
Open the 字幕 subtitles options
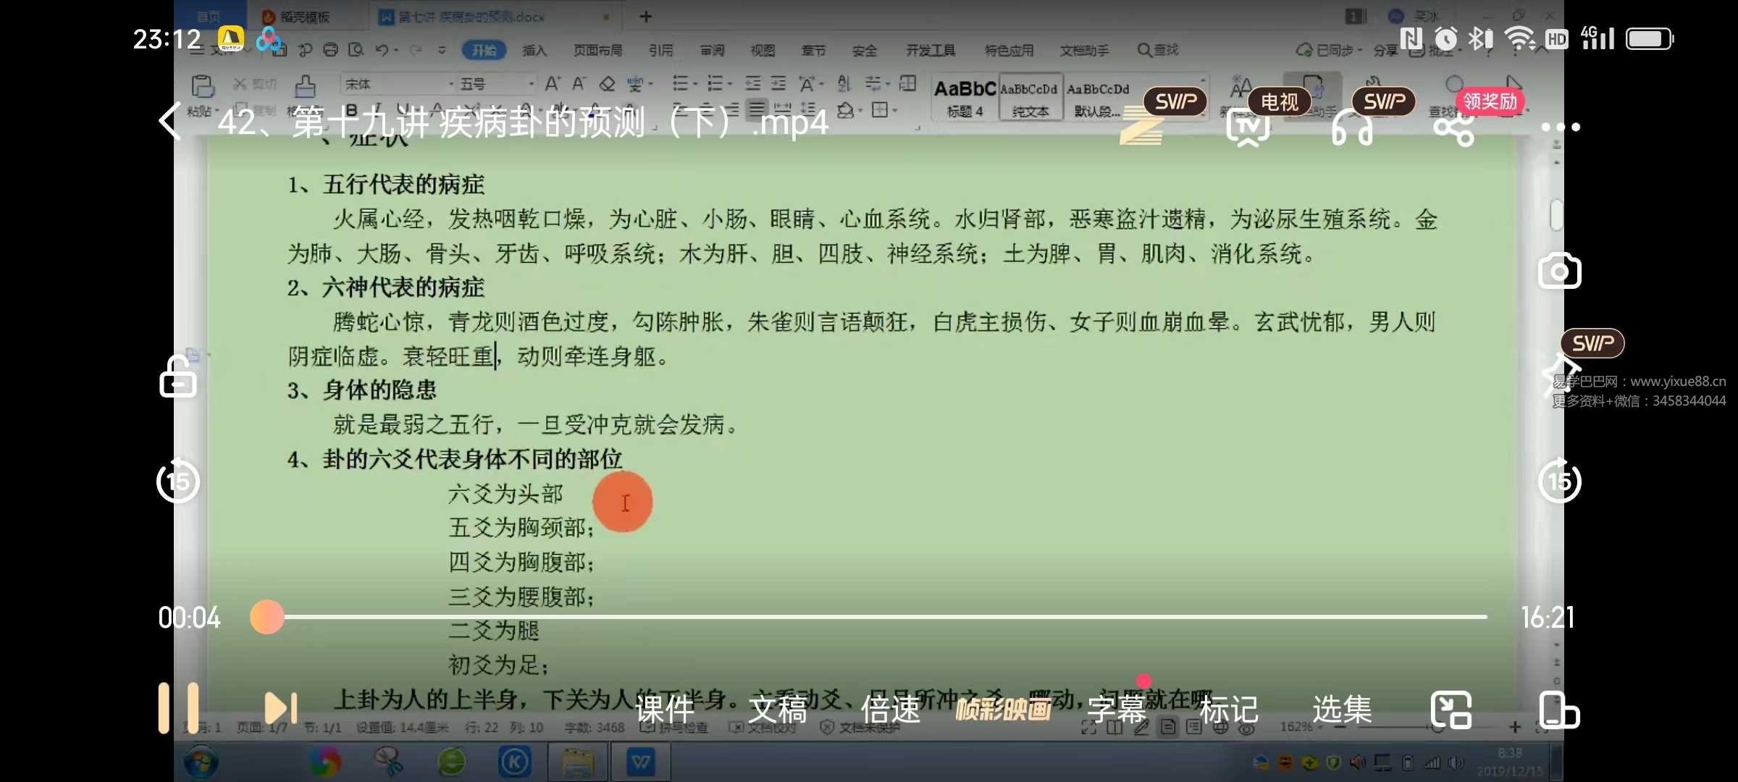(x=1116, y=709)
